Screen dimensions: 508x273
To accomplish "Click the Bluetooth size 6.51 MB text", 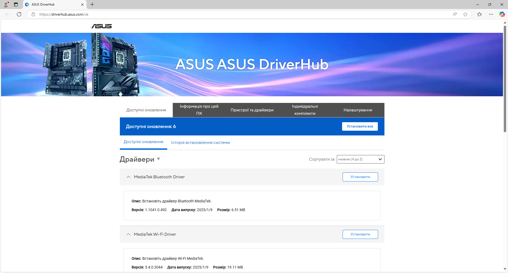I will click(231, 210).
